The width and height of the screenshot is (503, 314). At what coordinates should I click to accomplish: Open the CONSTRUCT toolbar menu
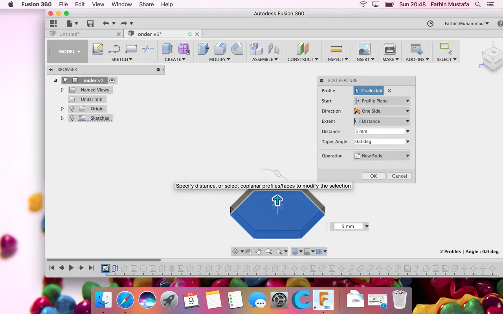coord(303,59)
